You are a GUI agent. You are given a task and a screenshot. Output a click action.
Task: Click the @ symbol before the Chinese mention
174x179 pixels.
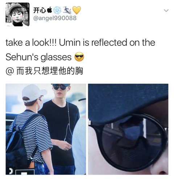[9, 71]
